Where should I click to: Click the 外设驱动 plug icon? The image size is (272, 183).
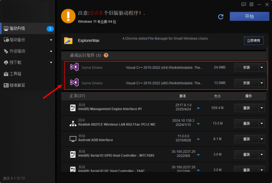6,51
